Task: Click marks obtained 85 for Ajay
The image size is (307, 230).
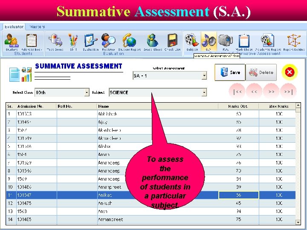Action: coord(238,122)
